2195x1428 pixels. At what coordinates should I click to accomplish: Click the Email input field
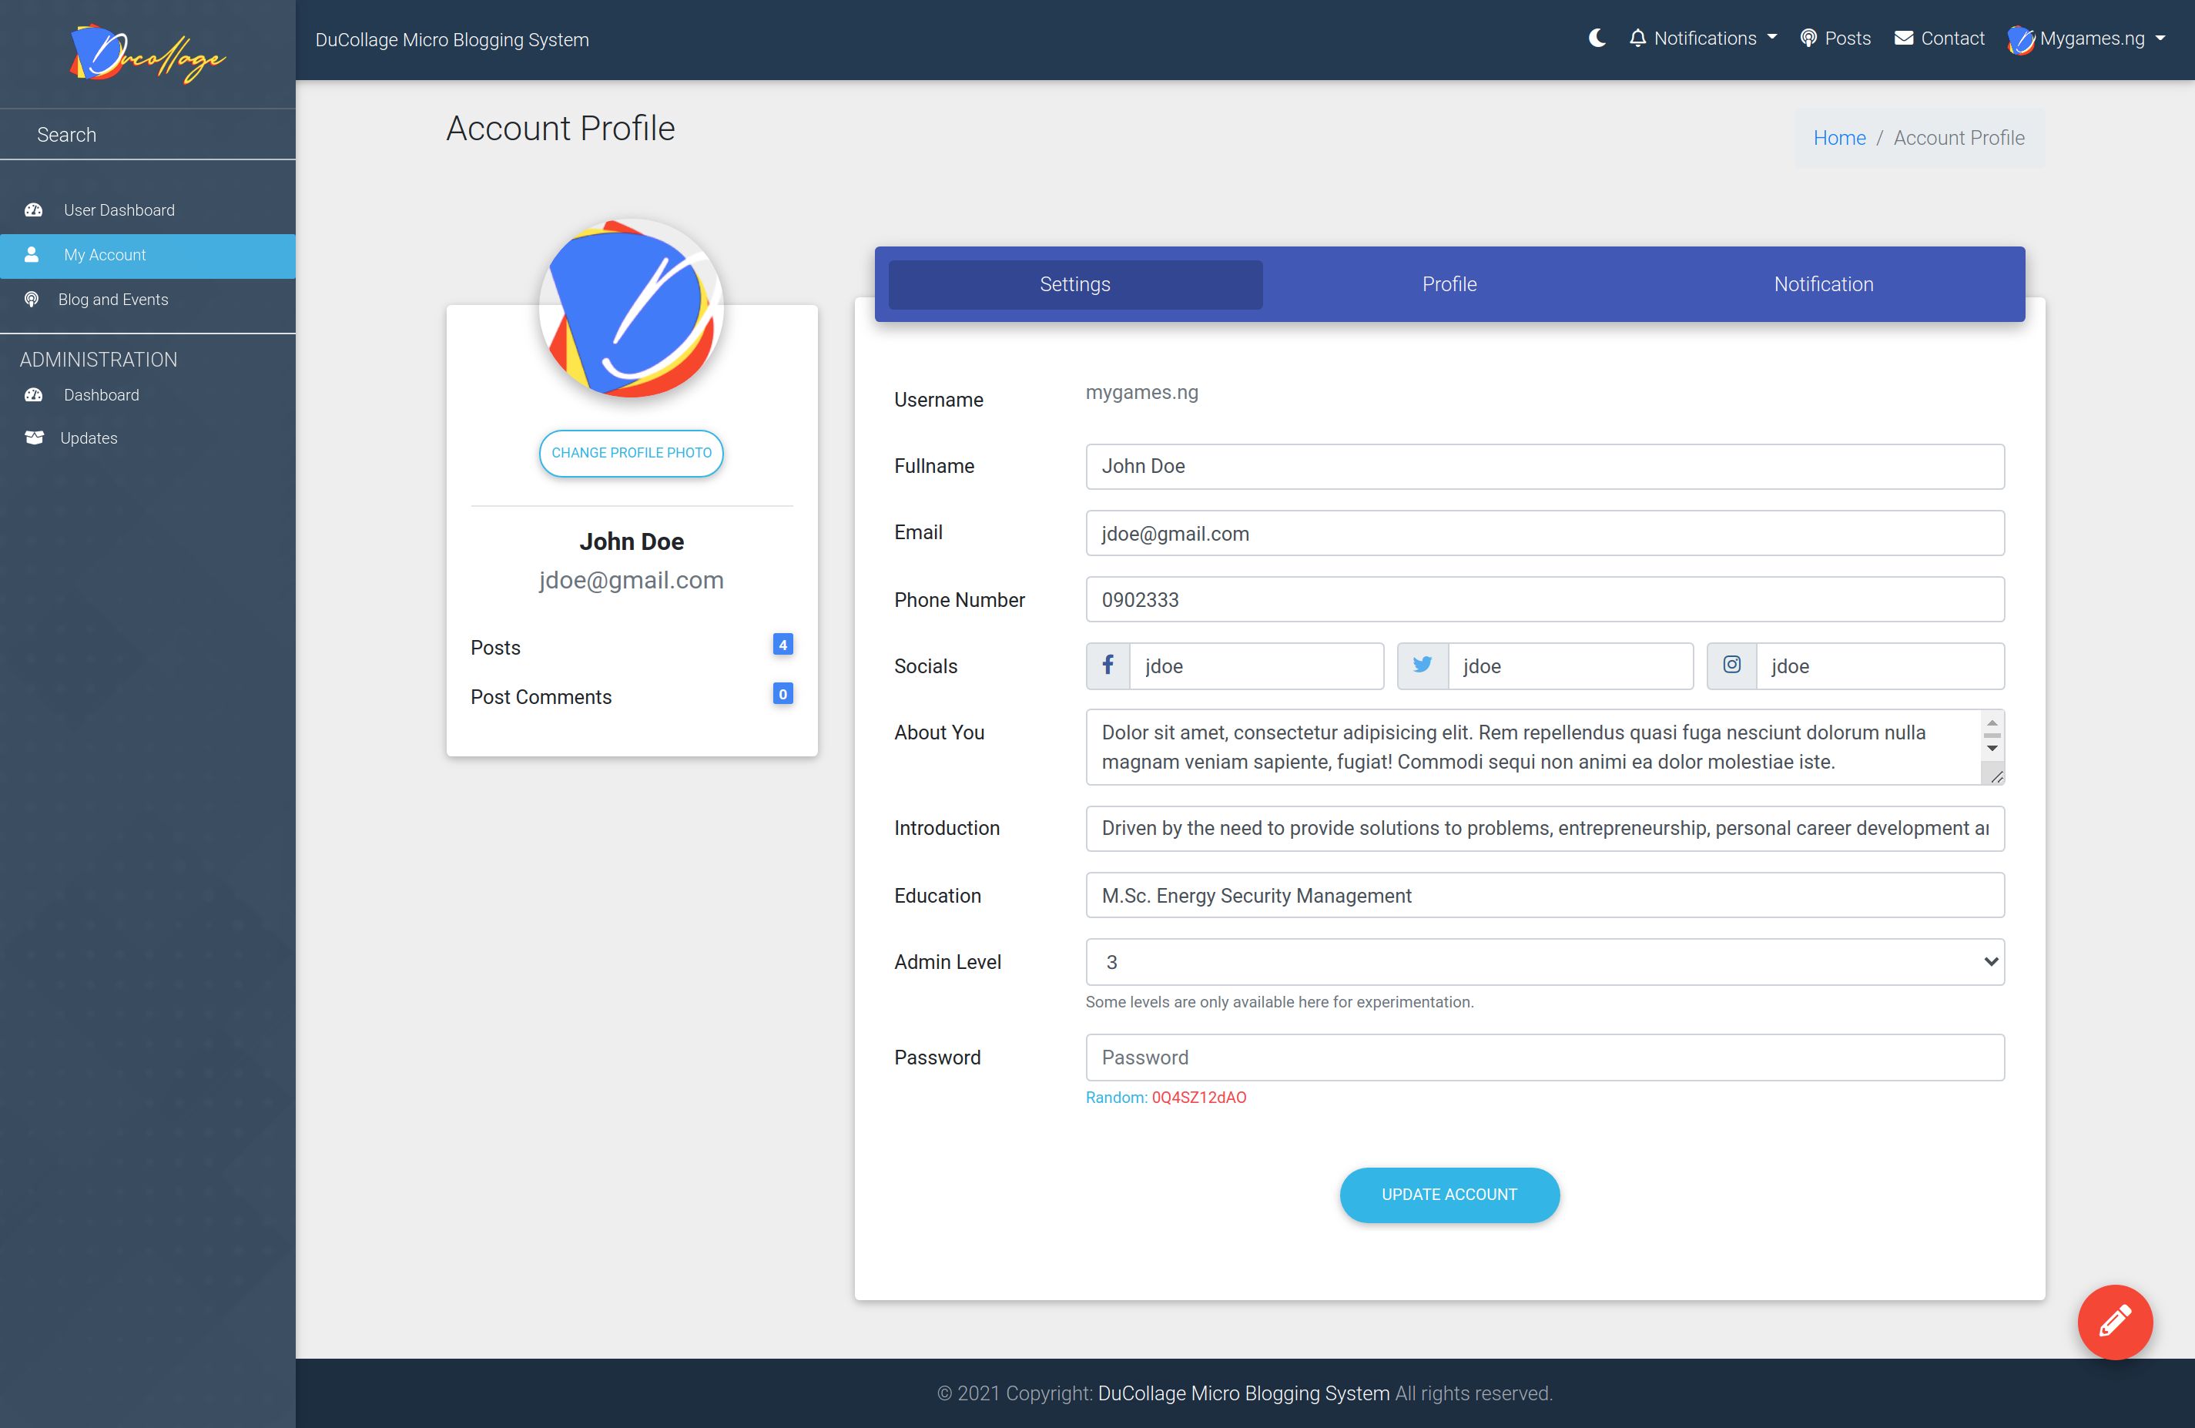click(1545, 533)
